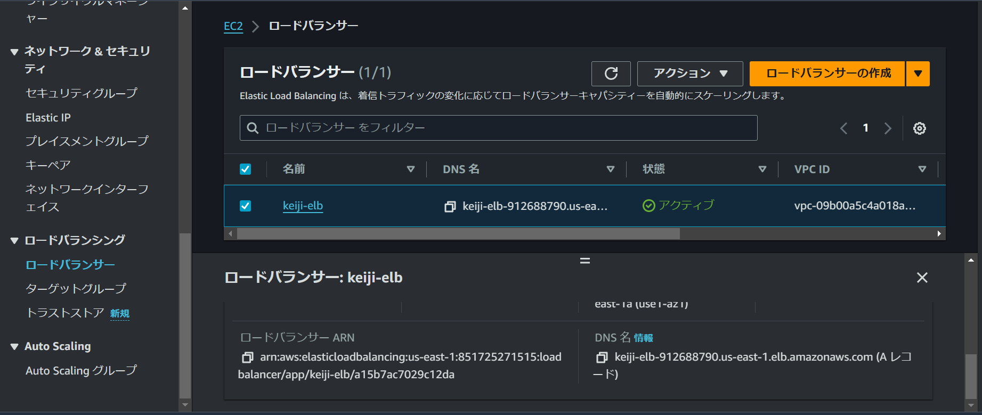982x415 pixels.
Task: Open キーペア in sidebar
Action: point(48,165)
